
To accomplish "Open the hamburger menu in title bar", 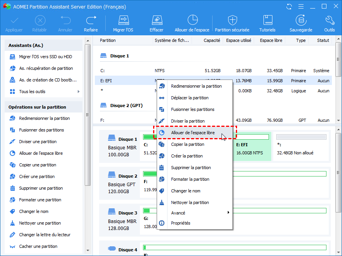I will click(301, 7).
